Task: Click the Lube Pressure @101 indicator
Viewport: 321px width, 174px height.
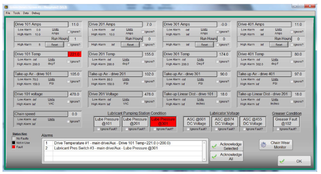Action: pos(107,122)
